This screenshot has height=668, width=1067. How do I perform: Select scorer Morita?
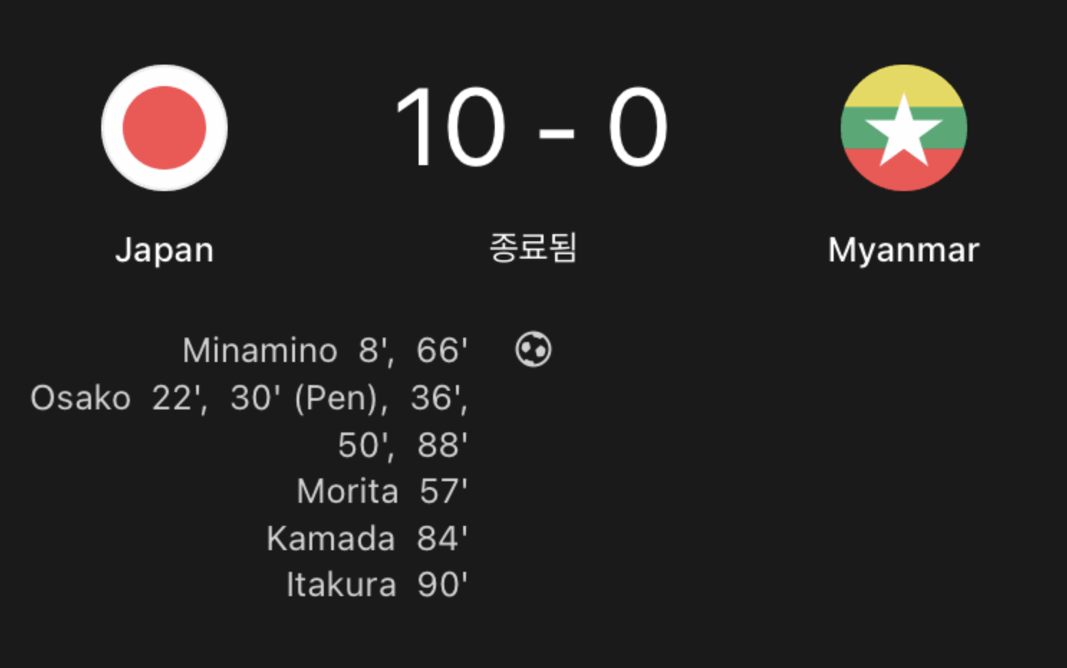click(x=348, y=492)
